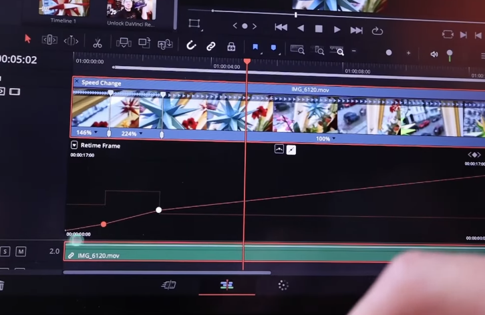Add a blue marker
Screen dimensions: 485x315
point(273,47)
